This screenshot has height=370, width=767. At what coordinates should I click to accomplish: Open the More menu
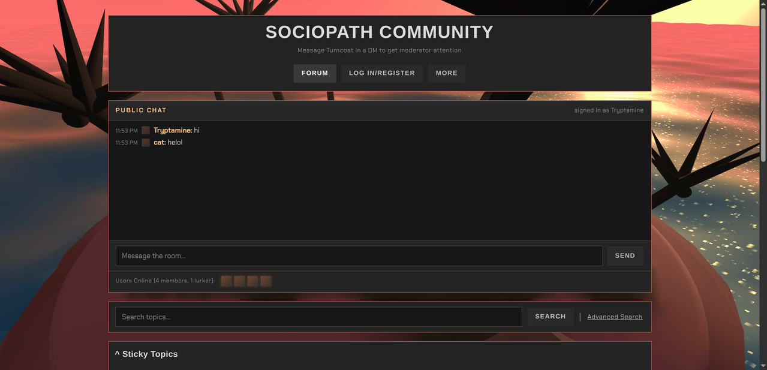click(447, 73)
